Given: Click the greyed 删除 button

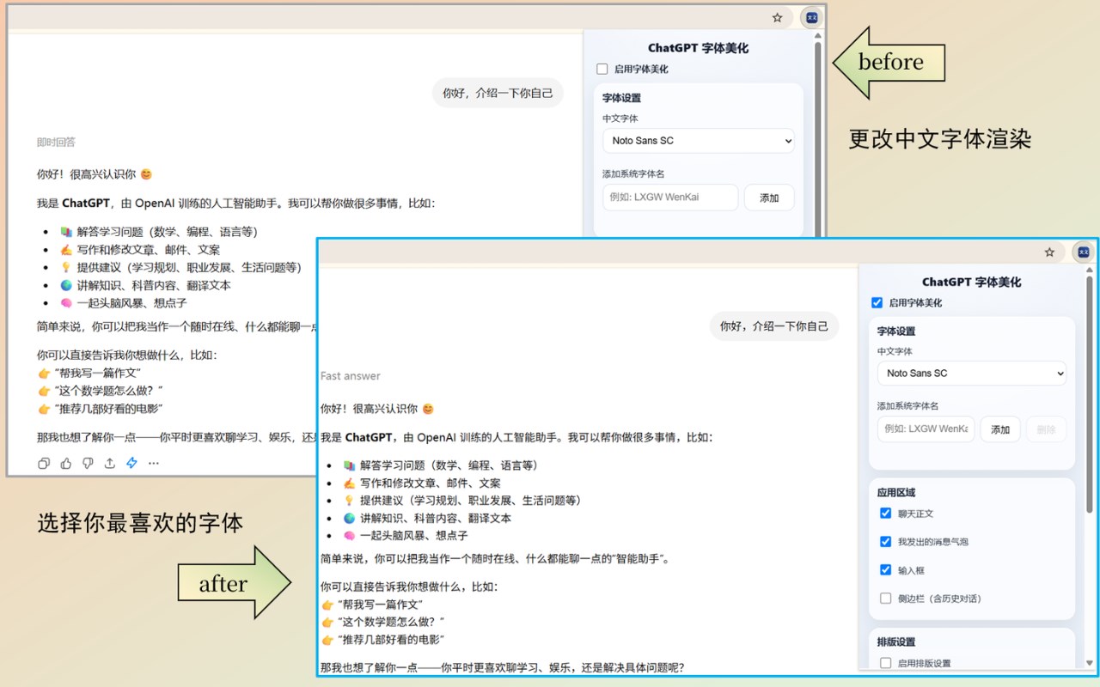Looking at the screenshot, I should [1046, 429].
